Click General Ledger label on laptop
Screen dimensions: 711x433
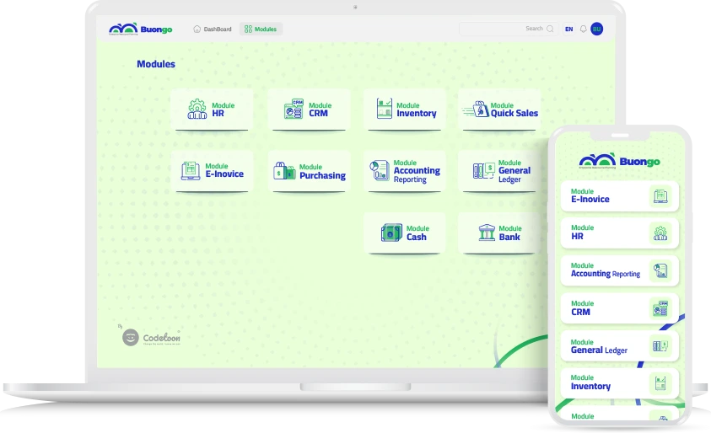(x=514, y=175)
